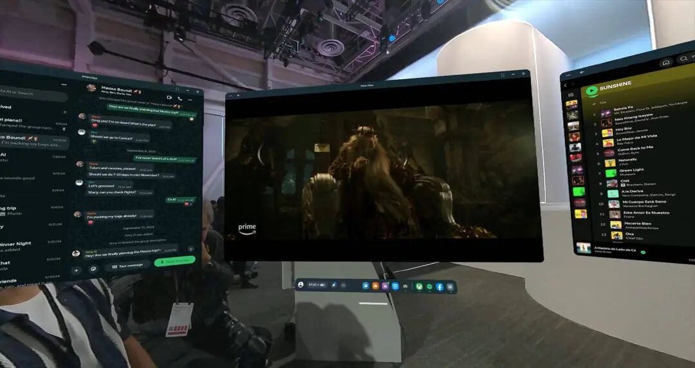
Task: Open the attachment plus button in the chat
Action: [x=76, y=270]
